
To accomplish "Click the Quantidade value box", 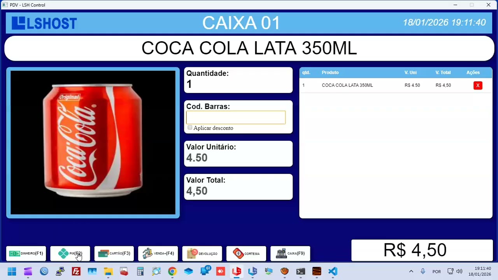I will pos(238,80).
